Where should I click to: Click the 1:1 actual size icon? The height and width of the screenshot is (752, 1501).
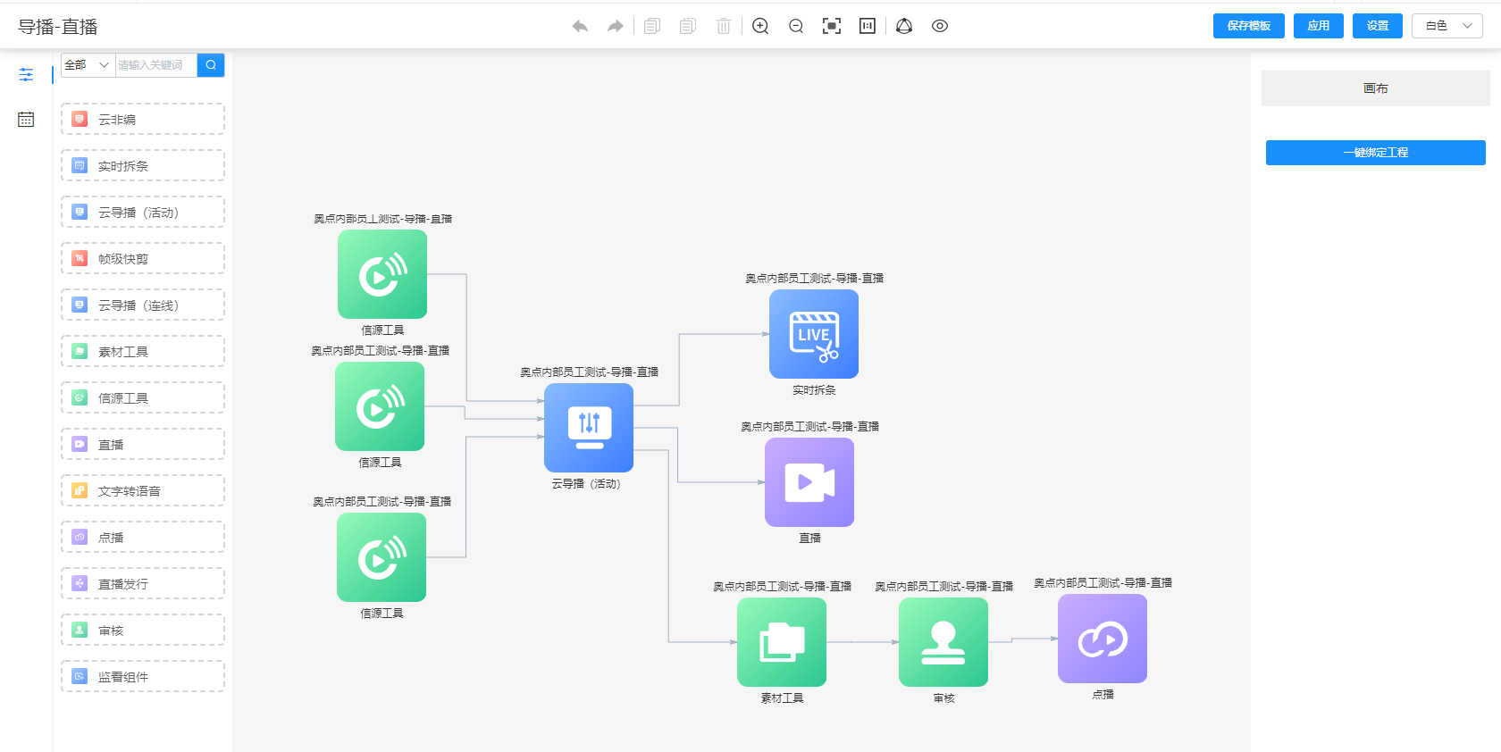[868, 26]
